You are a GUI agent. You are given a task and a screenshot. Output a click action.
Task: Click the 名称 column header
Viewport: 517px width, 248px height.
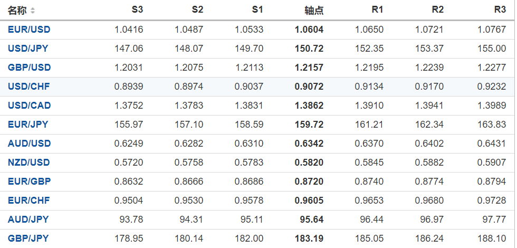17,11
